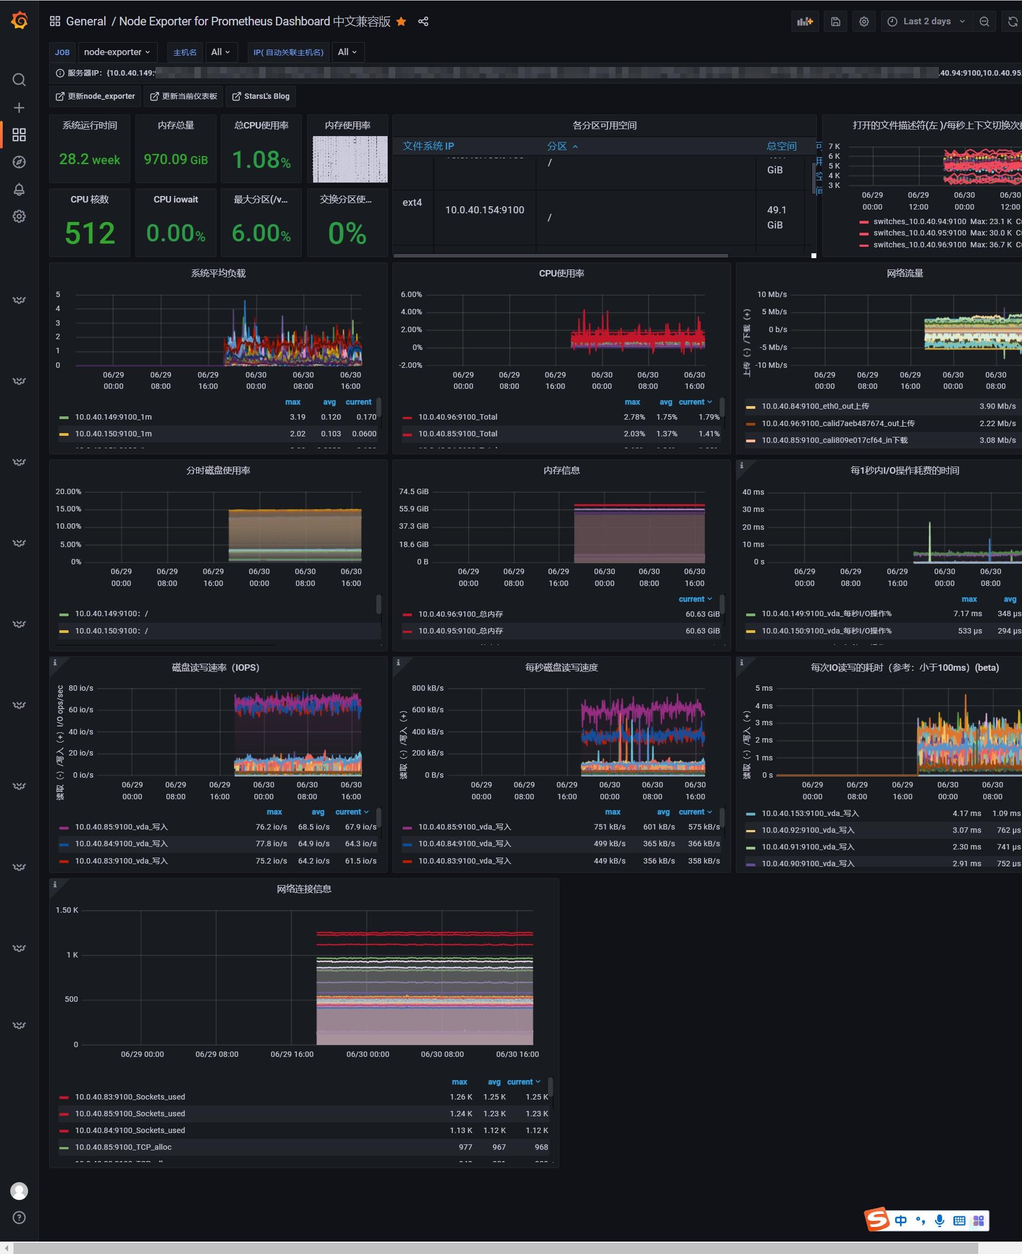
Task: Sort 网络连接信息 legend by avg
Action: tap(494, 1082)
